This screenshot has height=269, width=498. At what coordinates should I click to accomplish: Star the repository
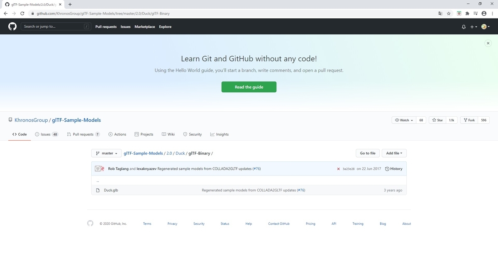437,120
